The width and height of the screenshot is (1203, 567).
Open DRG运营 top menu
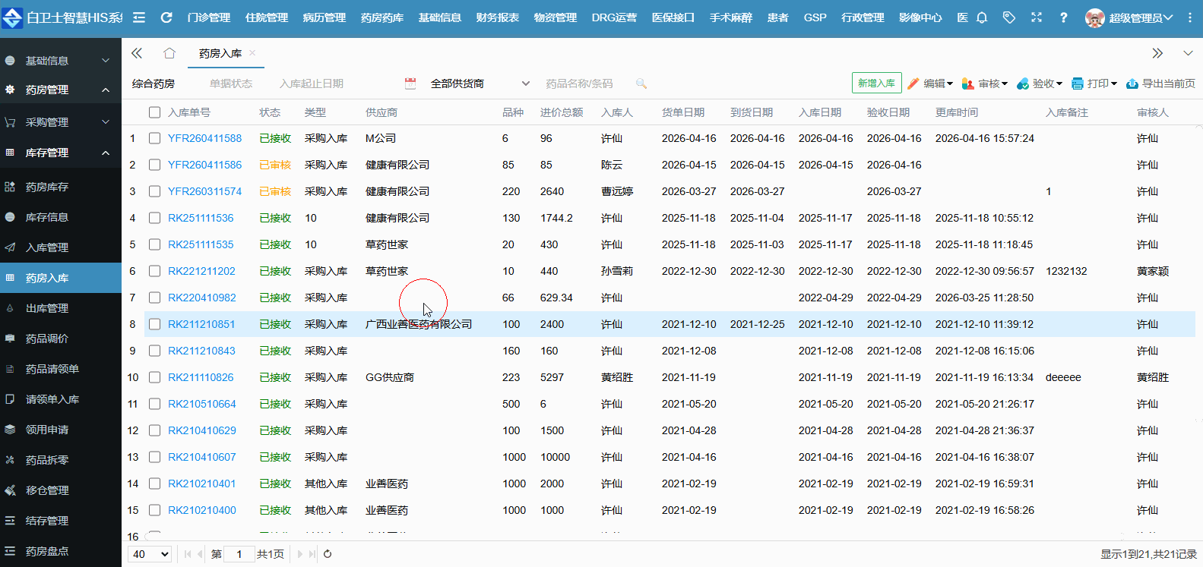[614, 17]
